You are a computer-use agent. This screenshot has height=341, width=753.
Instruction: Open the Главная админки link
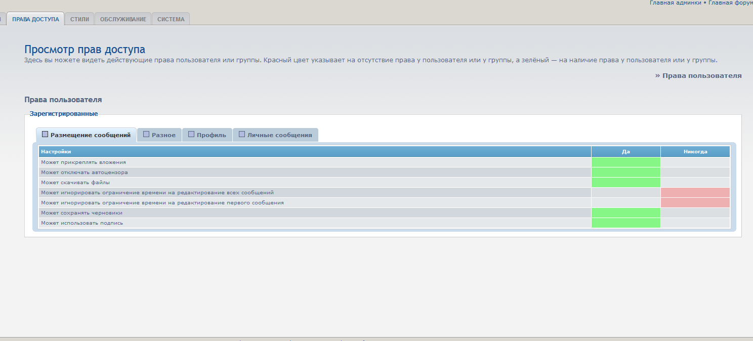(x=675, y=3)
